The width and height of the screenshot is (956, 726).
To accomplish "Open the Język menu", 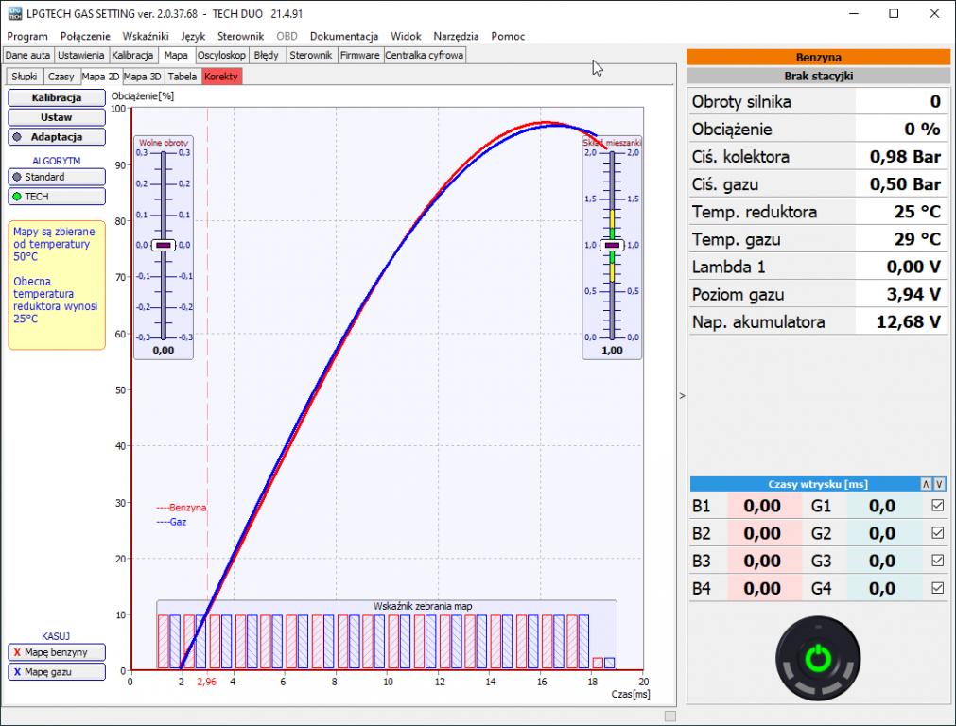I will coord(193,36).
